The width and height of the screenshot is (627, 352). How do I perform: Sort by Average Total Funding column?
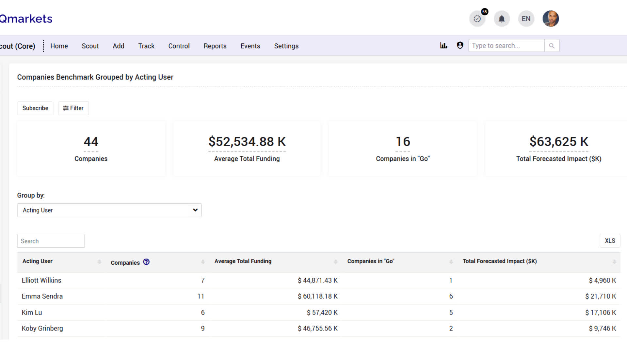click(335, 262)
